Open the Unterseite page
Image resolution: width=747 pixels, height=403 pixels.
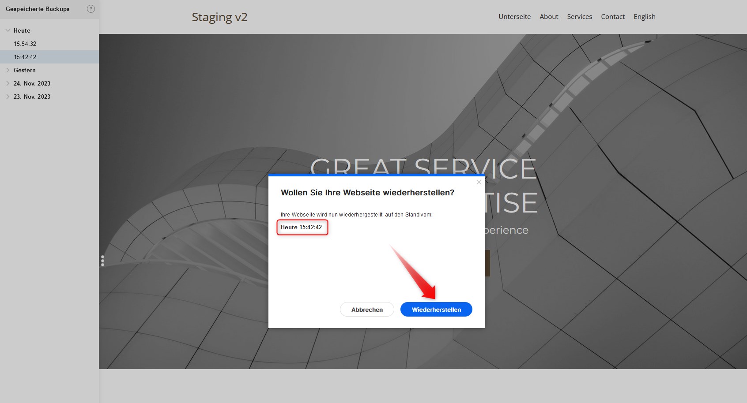(x=514, y=16)
